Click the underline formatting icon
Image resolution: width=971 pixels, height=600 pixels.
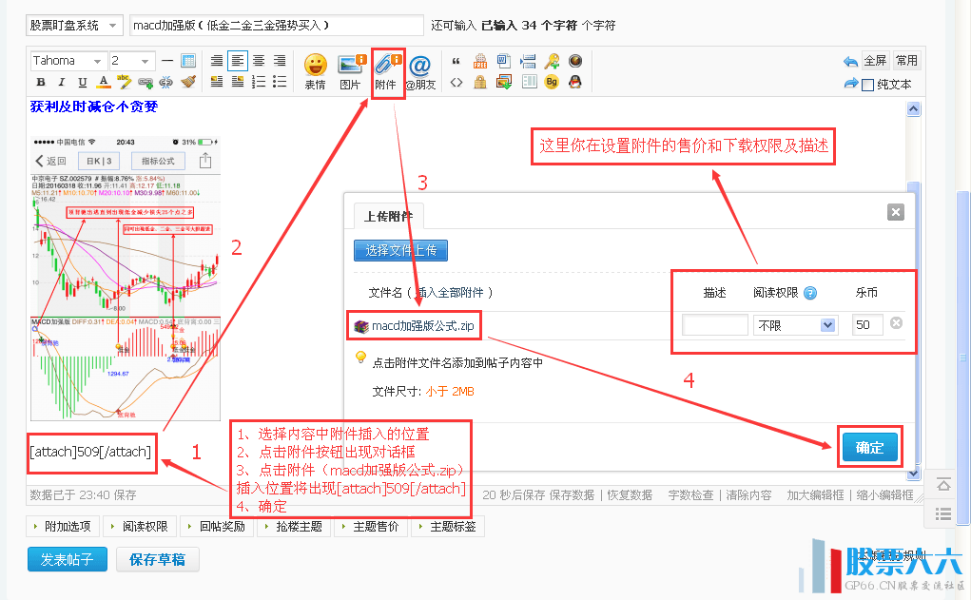(x=83, y=83)
